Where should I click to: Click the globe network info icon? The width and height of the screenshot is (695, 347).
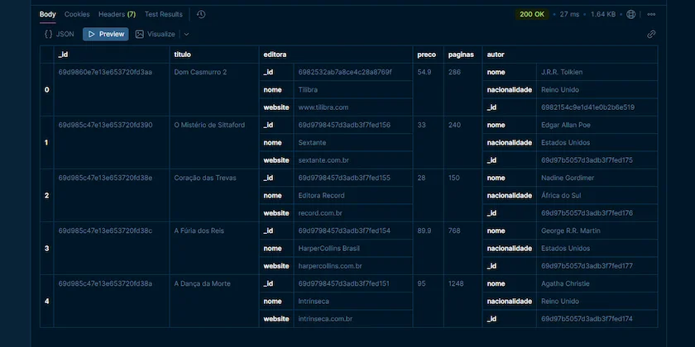(631, 14)
